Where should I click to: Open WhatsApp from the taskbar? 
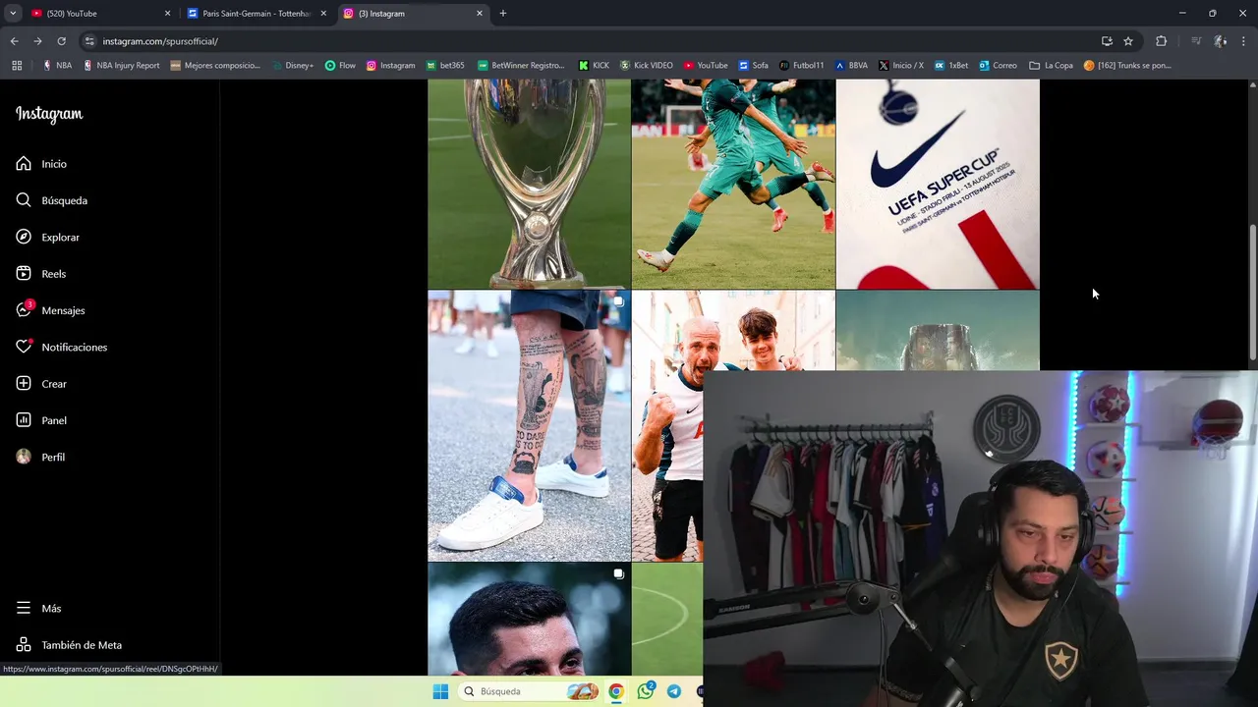[645, 691]
